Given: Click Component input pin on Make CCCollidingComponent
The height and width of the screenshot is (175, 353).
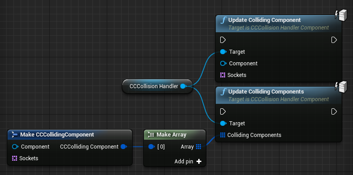Looking at the screenshot, I should [x=15, y=147].
